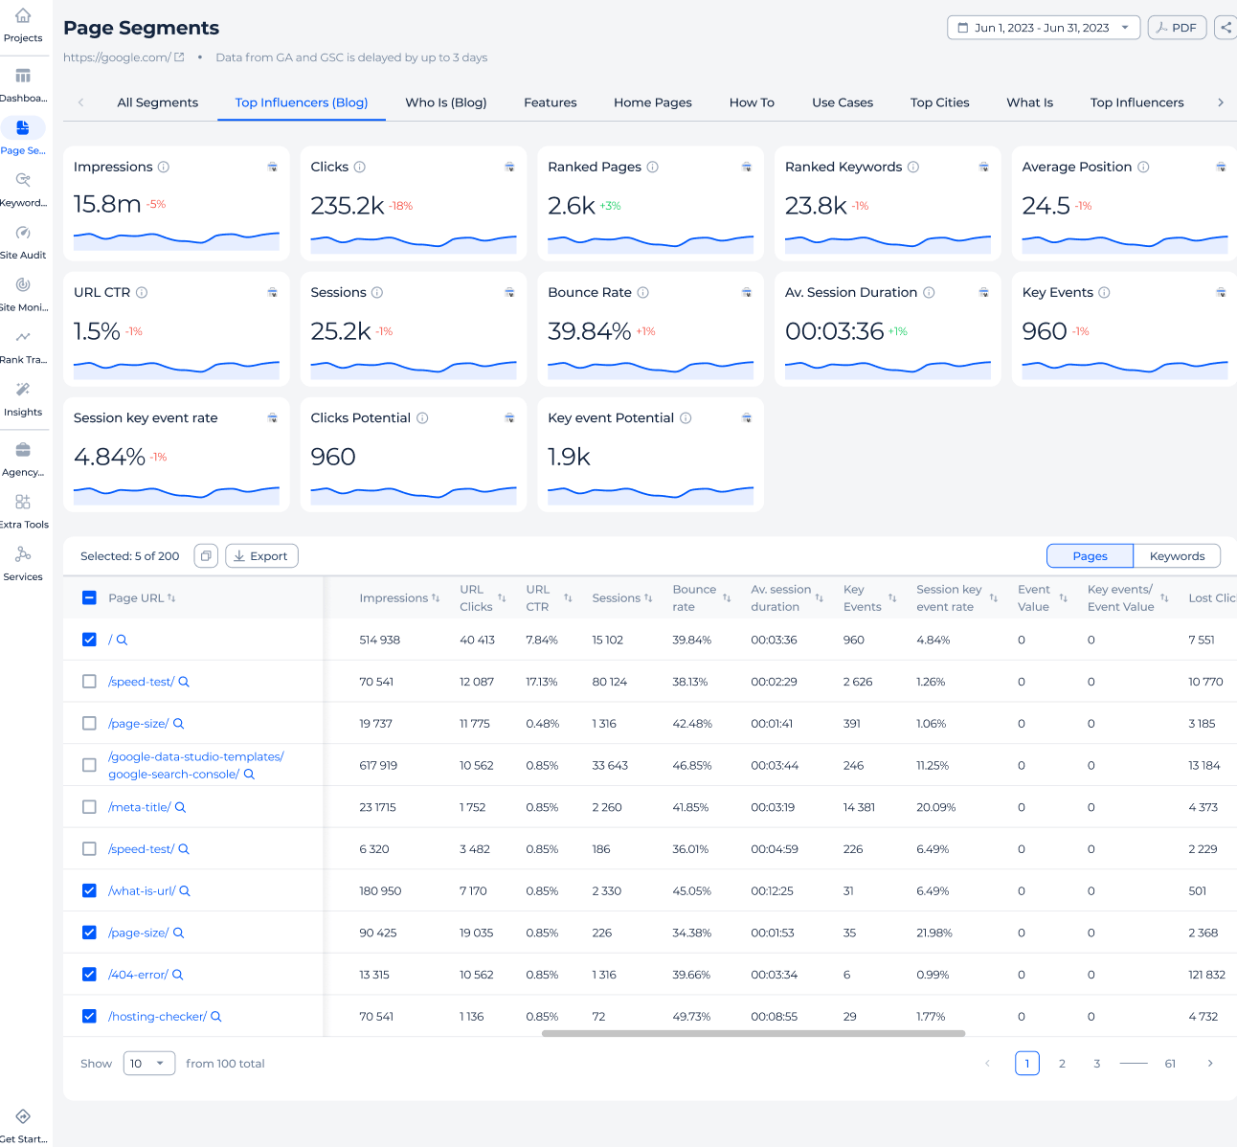Open the /404-error/ page link

point(138,975)
